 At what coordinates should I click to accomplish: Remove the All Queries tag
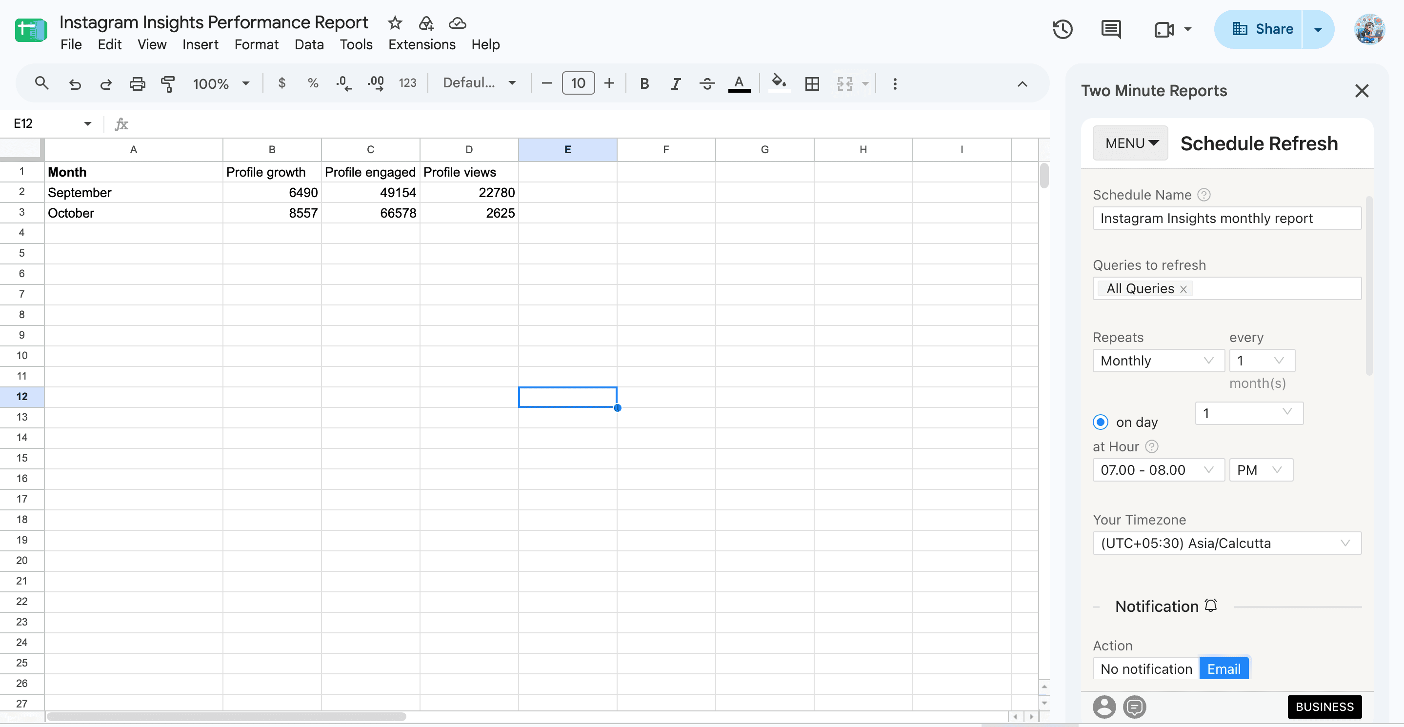pos(1183,289)
